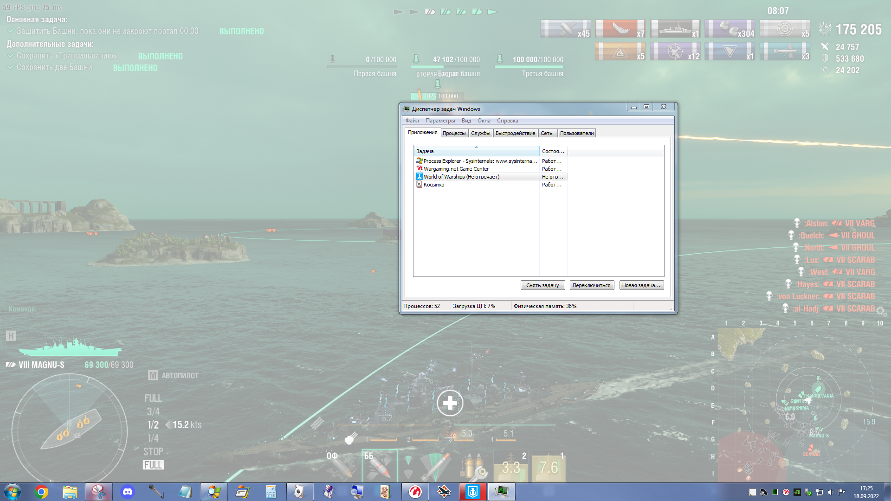Switch to World of Warships taskbar icon
The height and width of the screenshot is (501, 891).
472,492
